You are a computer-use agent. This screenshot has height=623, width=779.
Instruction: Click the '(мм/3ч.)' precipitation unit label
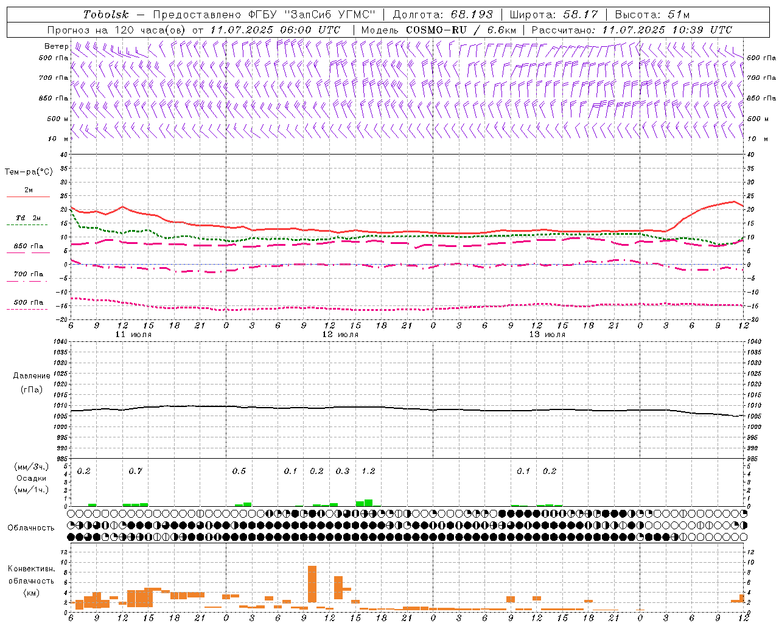32,467
